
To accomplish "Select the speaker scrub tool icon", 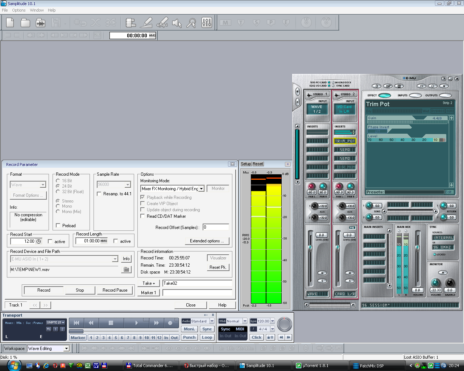I will [177, 23].
